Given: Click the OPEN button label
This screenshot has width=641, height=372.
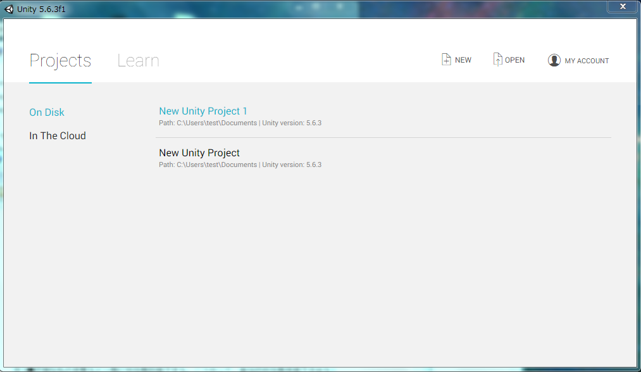Looking at the screenshot, I should coord(514,60).
